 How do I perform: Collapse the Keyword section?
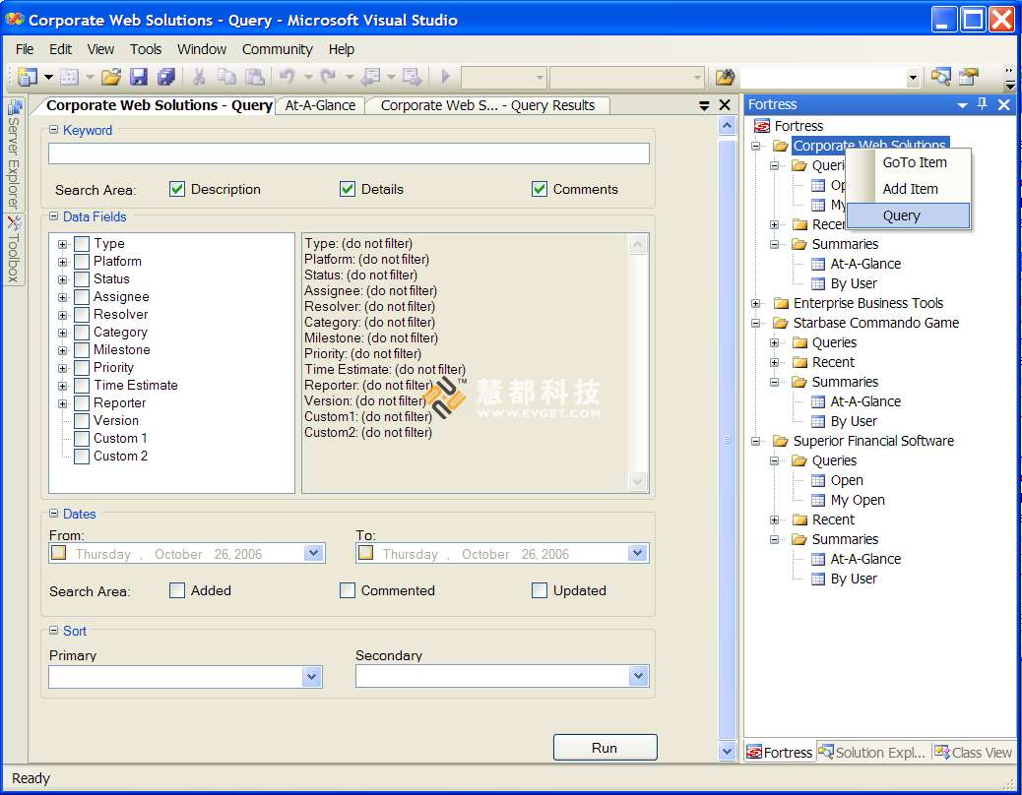pos(53,130)
